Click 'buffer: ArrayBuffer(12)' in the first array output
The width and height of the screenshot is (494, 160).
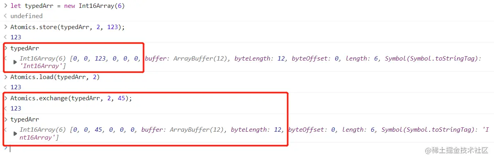coord(186,59)
